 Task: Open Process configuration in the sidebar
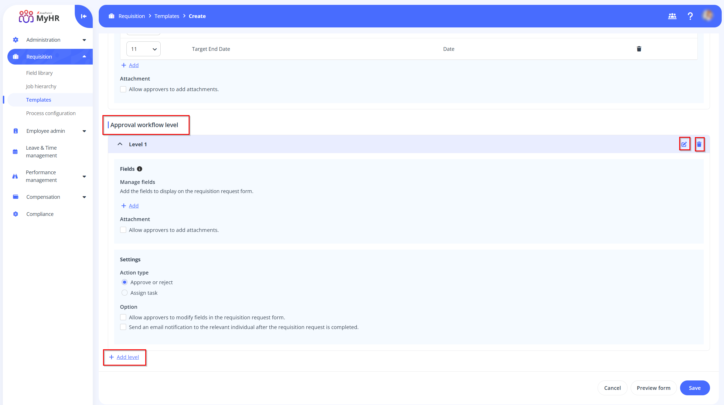(x=51, y=113)
